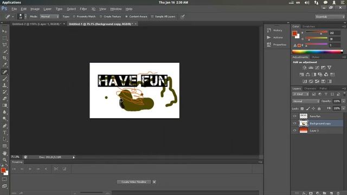The height and width of the screenshot is (195, 347).
Task: Hide the Background copy layer
Action: tap(294, 123)
